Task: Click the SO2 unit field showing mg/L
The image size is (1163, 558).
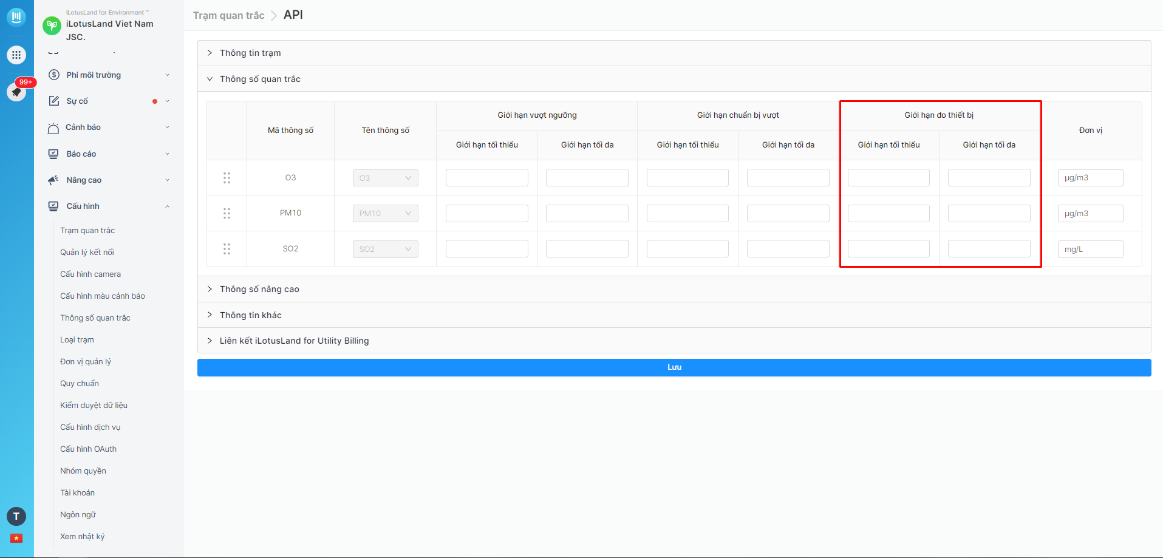Action: click(x=1091, y=249)
